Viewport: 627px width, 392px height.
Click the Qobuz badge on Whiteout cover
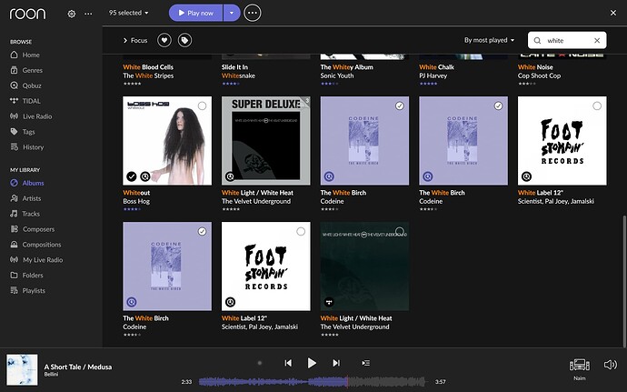click(x=145, y=176)
